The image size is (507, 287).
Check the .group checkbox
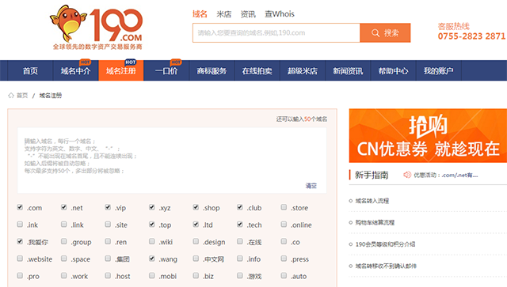pos(63,241)
